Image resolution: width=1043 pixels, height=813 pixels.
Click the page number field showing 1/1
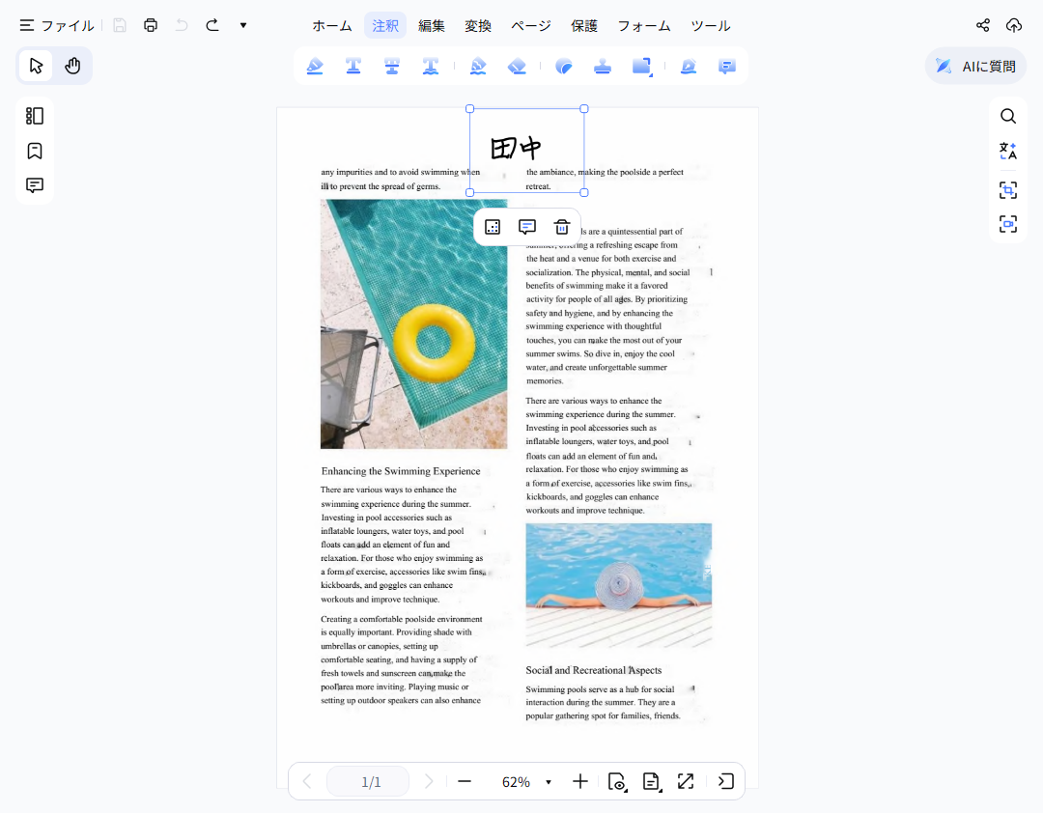(371, 782)
